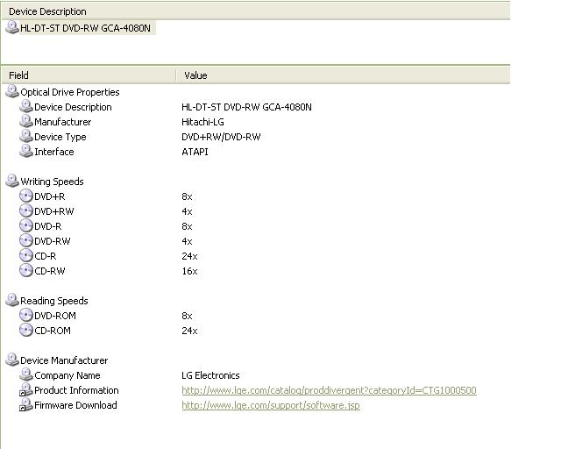
Task: Click the Field column header
Action: pos(89,75)
